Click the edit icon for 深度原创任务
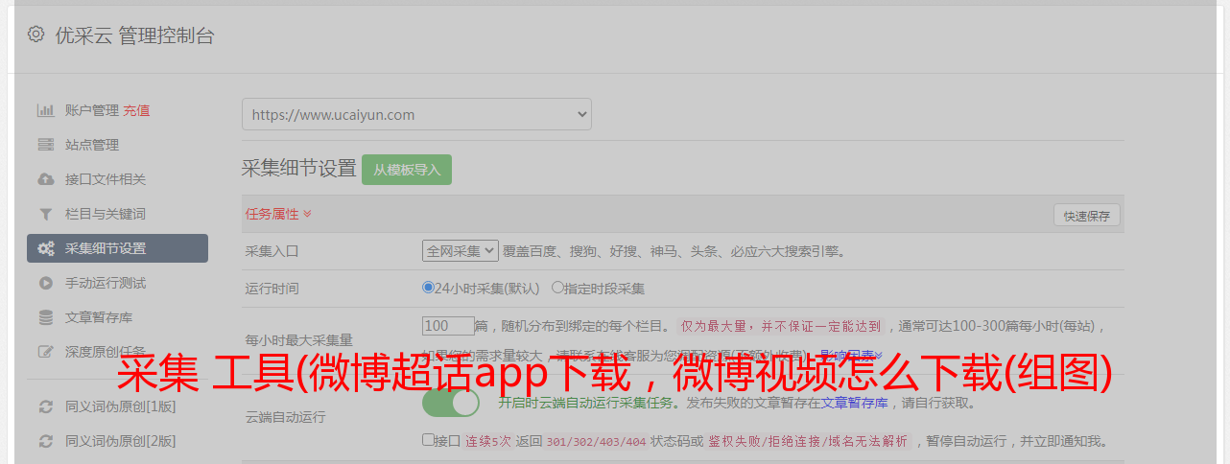This screenshot has height=464, width=1230. click(x=45, y=352)
